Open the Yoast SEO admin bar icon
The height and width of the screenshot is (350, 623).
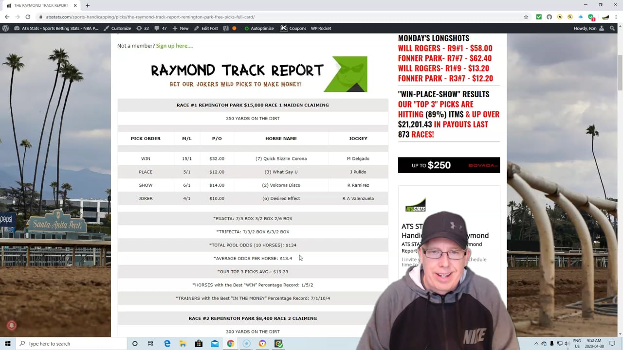pyautogui.click(x=226, y=28)
